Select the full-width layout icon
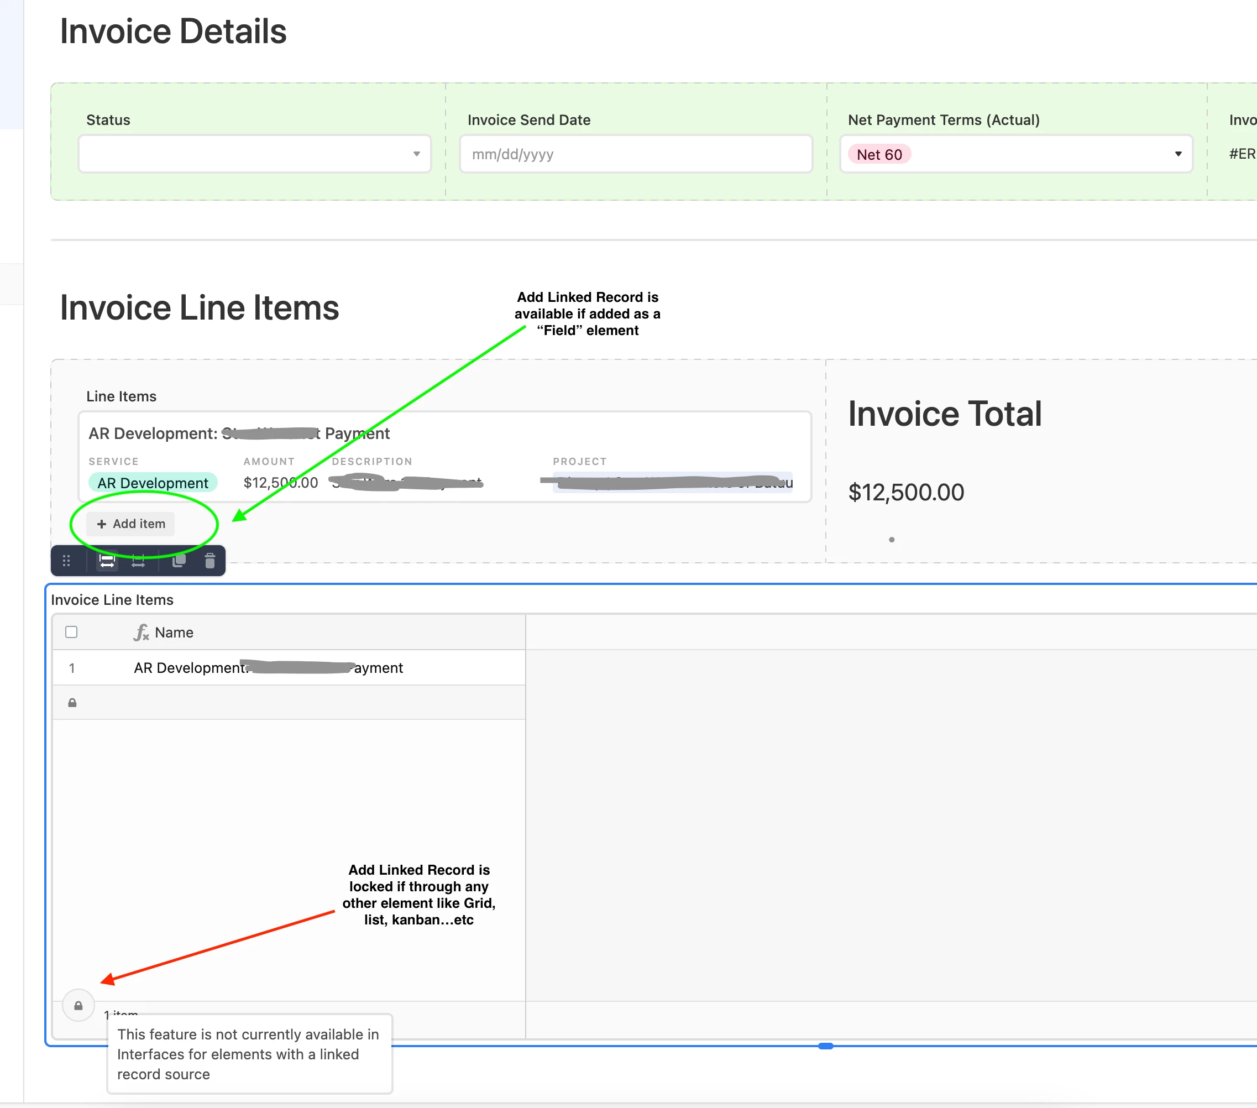The height and width of the screenshot is (1108, 1257). click(107, 561)
